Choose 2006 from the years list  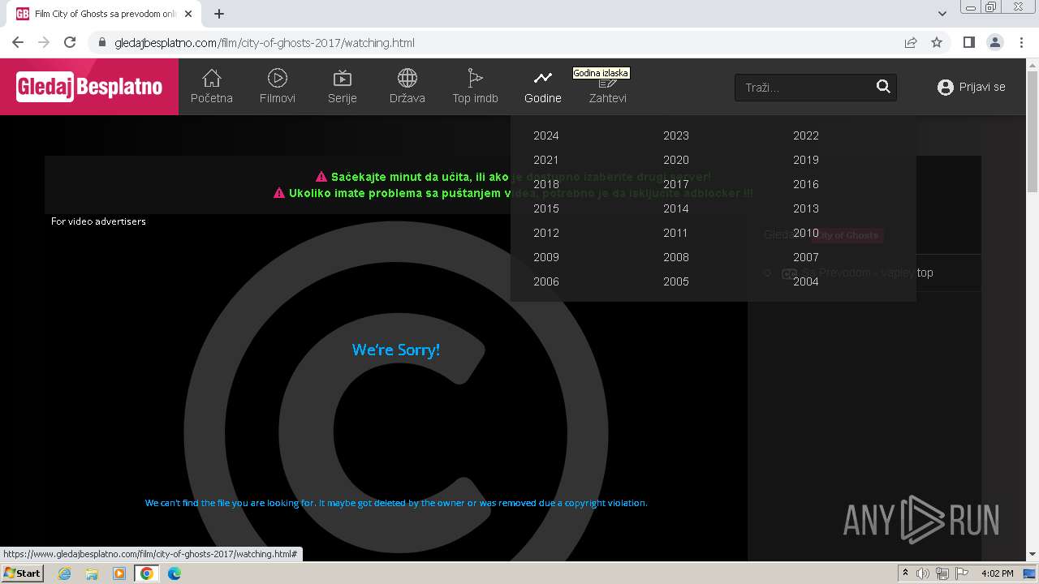tap(546, 281)
